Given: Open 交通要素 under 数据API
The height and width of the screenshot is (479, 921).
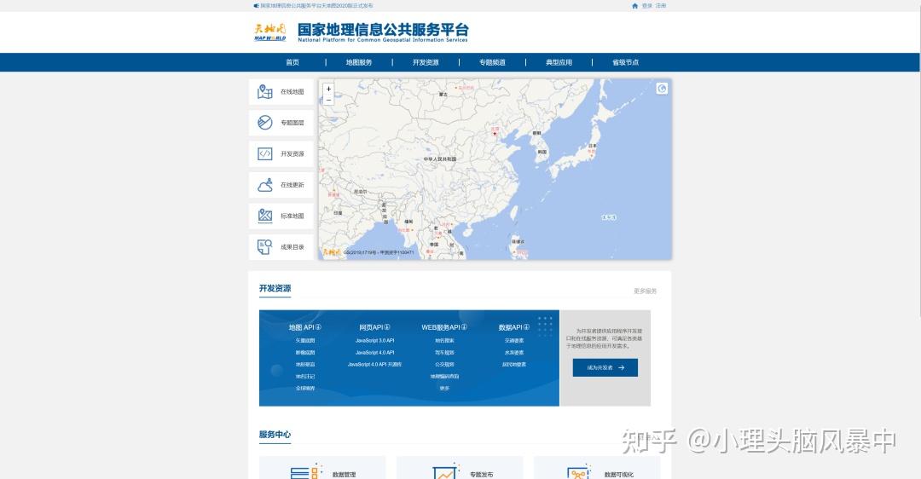Looking at the screenshot, I should click(x=514, y=340).
